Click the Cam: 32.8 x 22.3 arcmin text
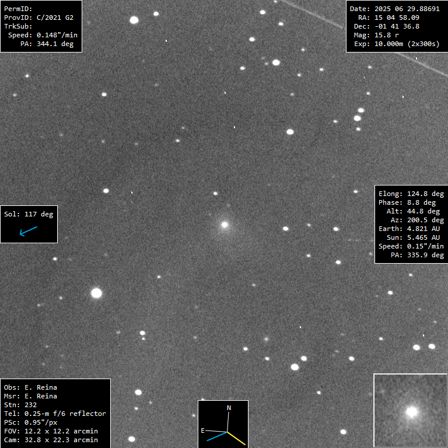The image size is (448, 448). point(51,440)
